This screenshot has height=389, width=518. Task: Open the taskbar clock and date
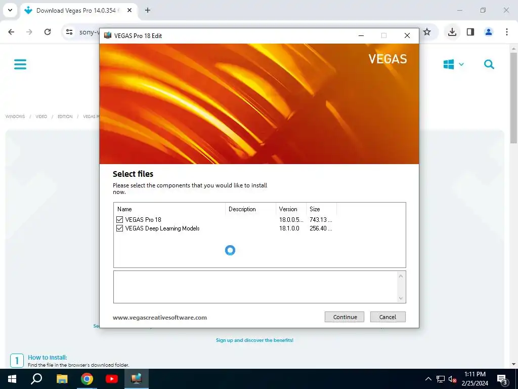tap(474, 379)
